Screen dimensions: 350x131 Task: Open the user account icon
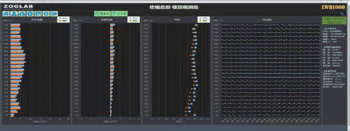click(14, 14)
